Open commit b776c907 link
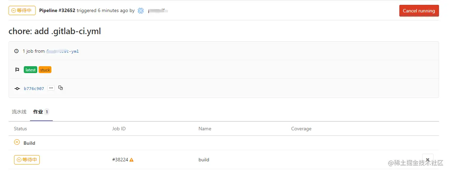 coord(34,89)
